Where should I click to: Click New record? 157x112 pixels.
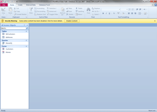tap(69, 8)
